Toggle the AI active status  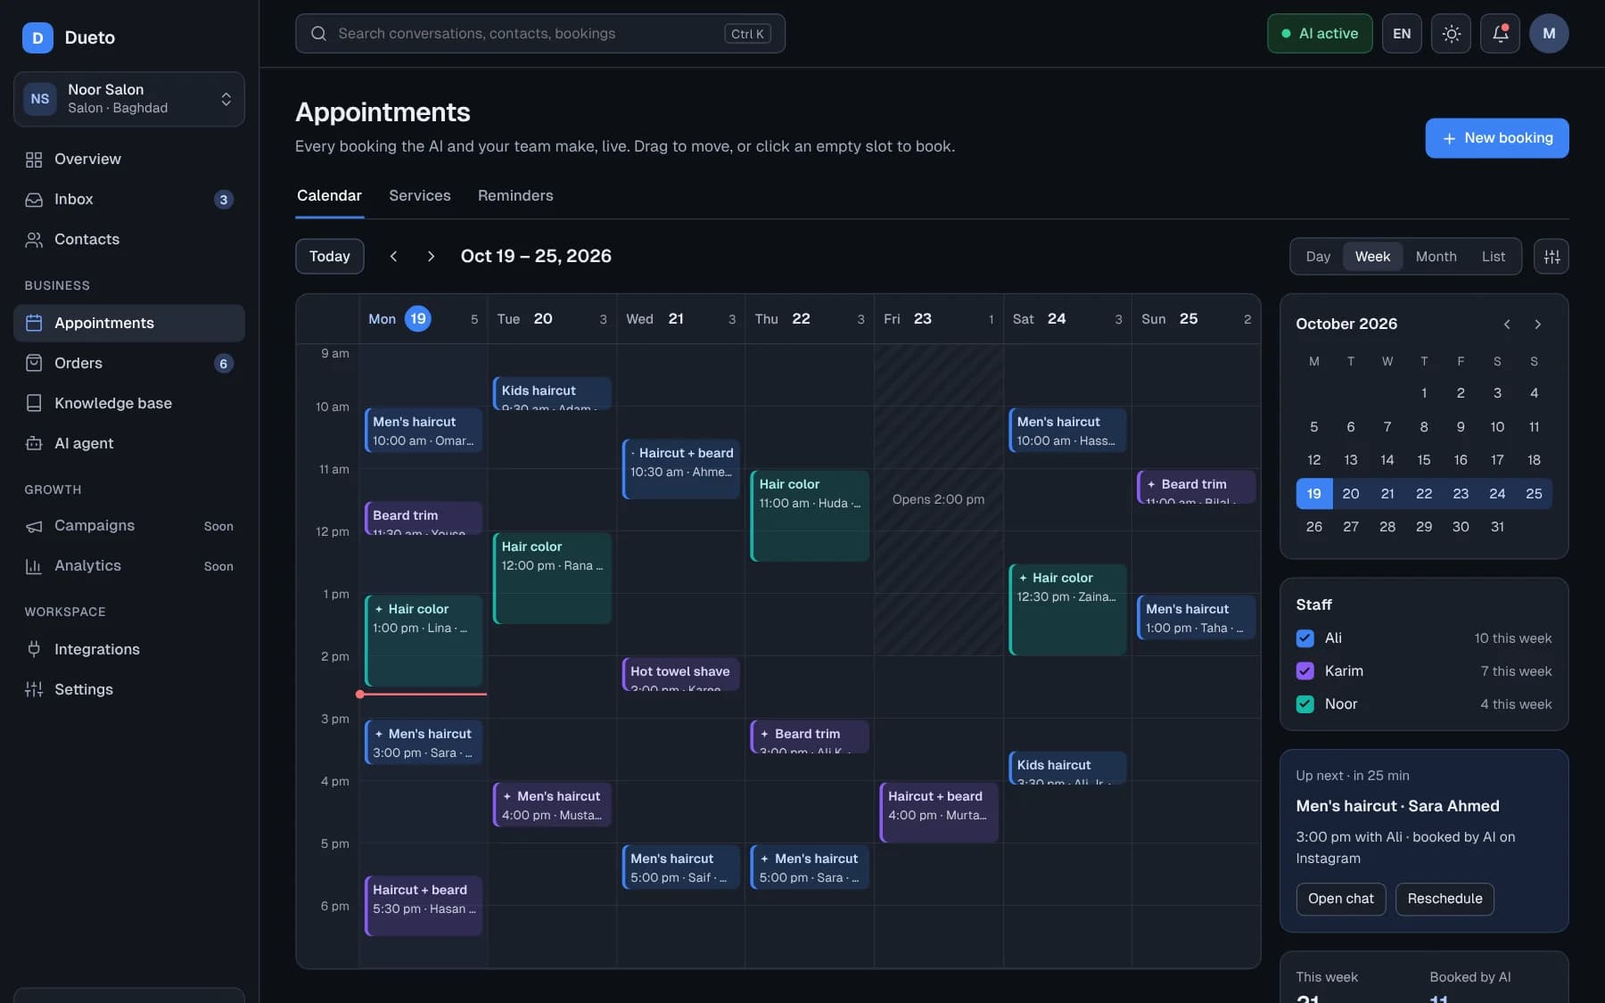[1320, 34]
